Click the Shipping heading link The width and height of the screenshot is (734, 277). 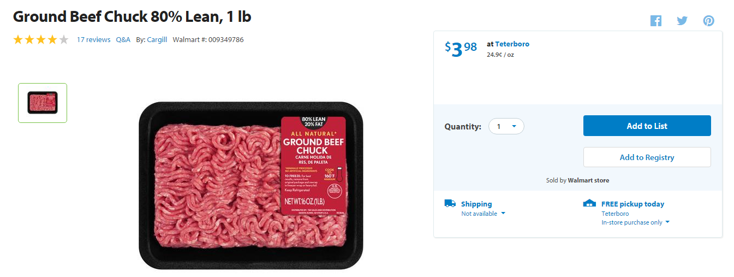point(476,204)
